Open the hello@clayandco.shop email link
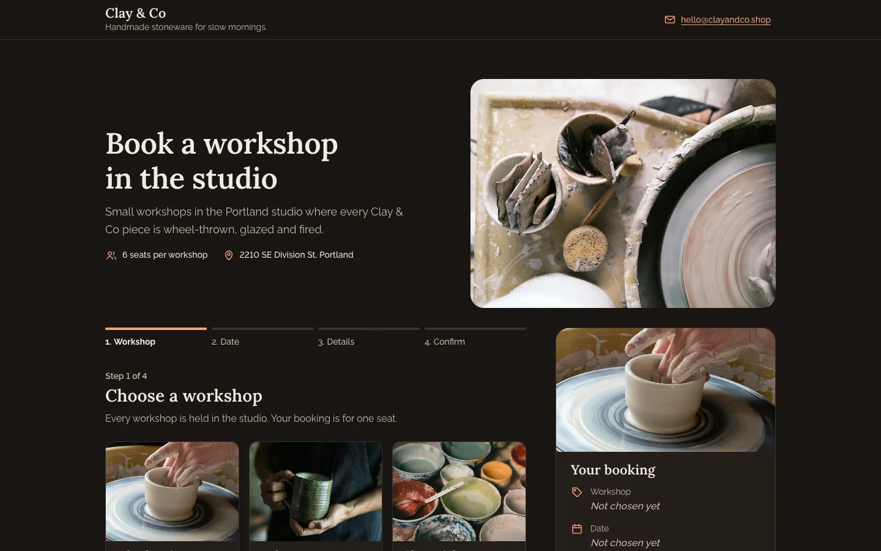 [726, 20]
